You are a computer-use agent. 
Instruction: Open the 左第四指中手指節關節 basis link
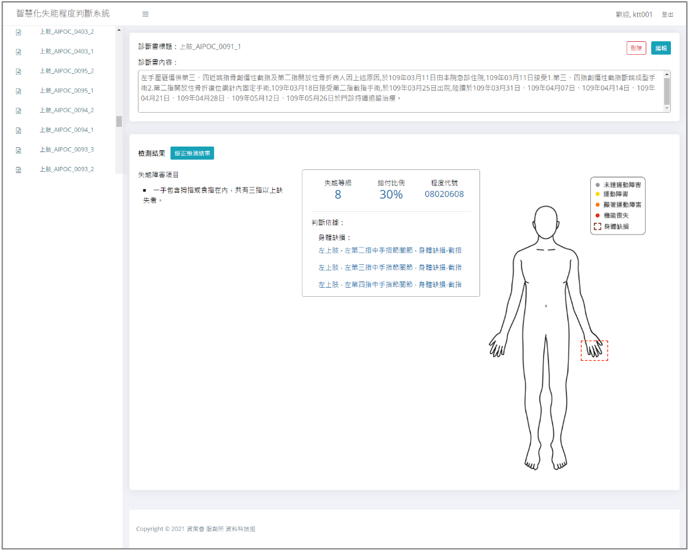(x=390, y=285)
